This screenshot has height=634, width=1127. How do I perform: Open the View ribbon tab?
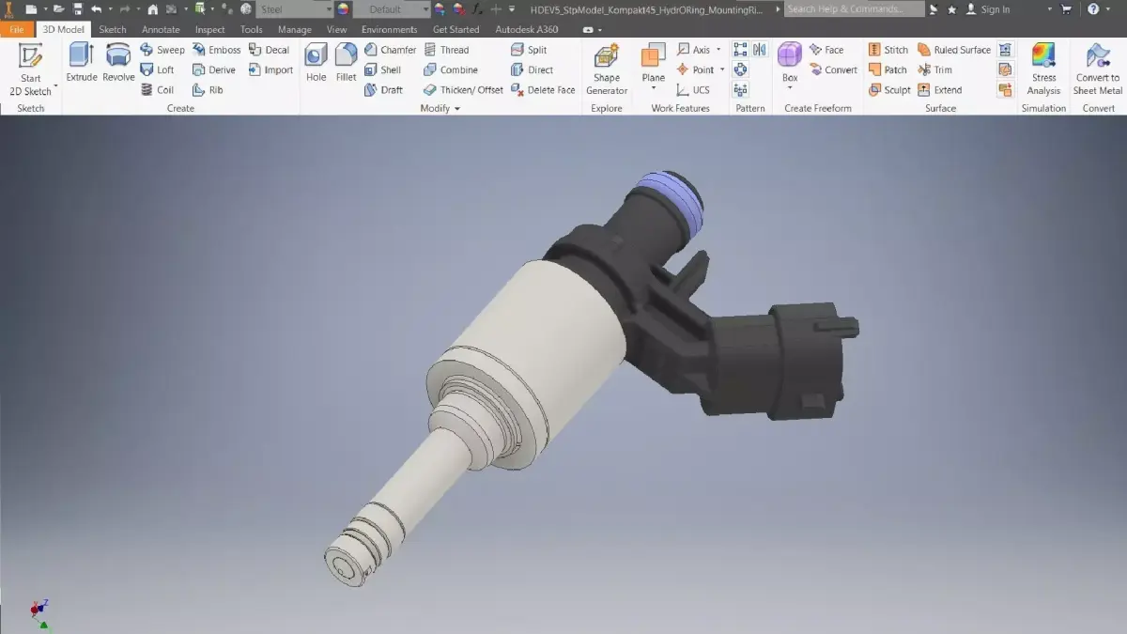tap(336, 29)
